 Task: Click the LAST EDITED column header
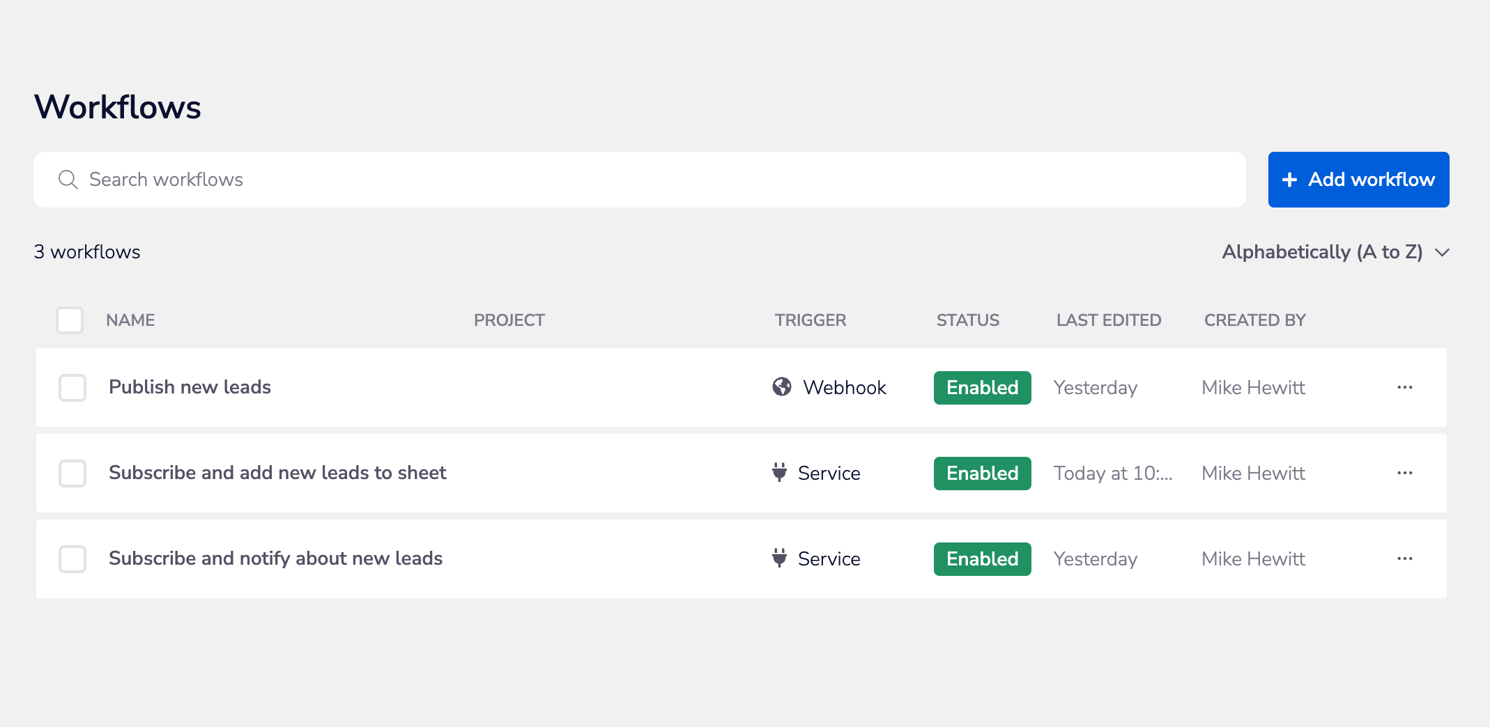tap(1108, 320)
